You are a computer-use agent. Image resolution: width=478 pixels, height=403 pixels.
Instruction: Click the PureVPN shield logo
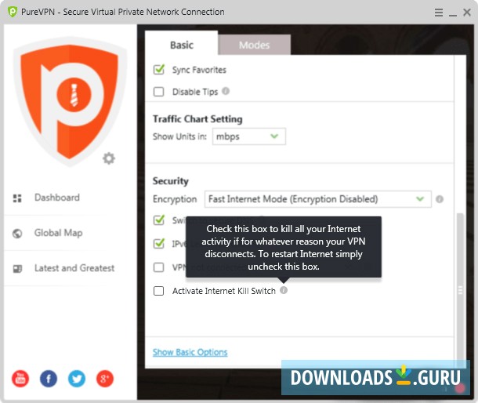pyautogui.click(x=70, y=102)
